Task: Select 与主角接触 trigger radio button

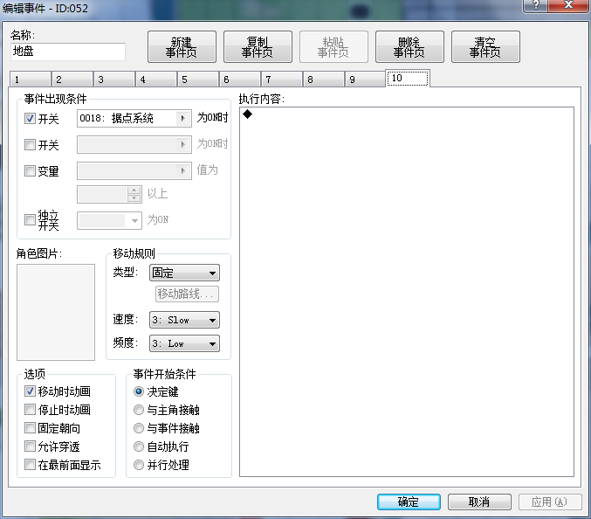Action: [x=139, y=410]
